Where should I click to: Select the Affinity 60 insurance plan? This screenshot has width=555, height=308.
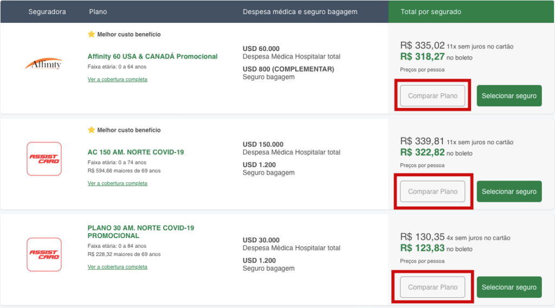pos(509,96)
